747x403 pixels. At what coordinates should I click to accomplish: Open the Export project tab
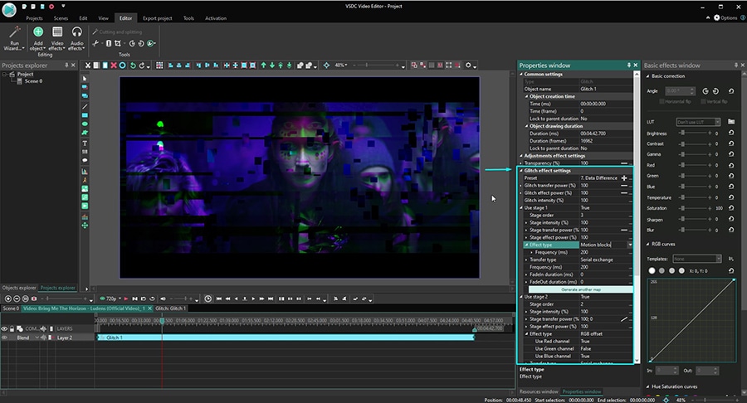(157, 18)
